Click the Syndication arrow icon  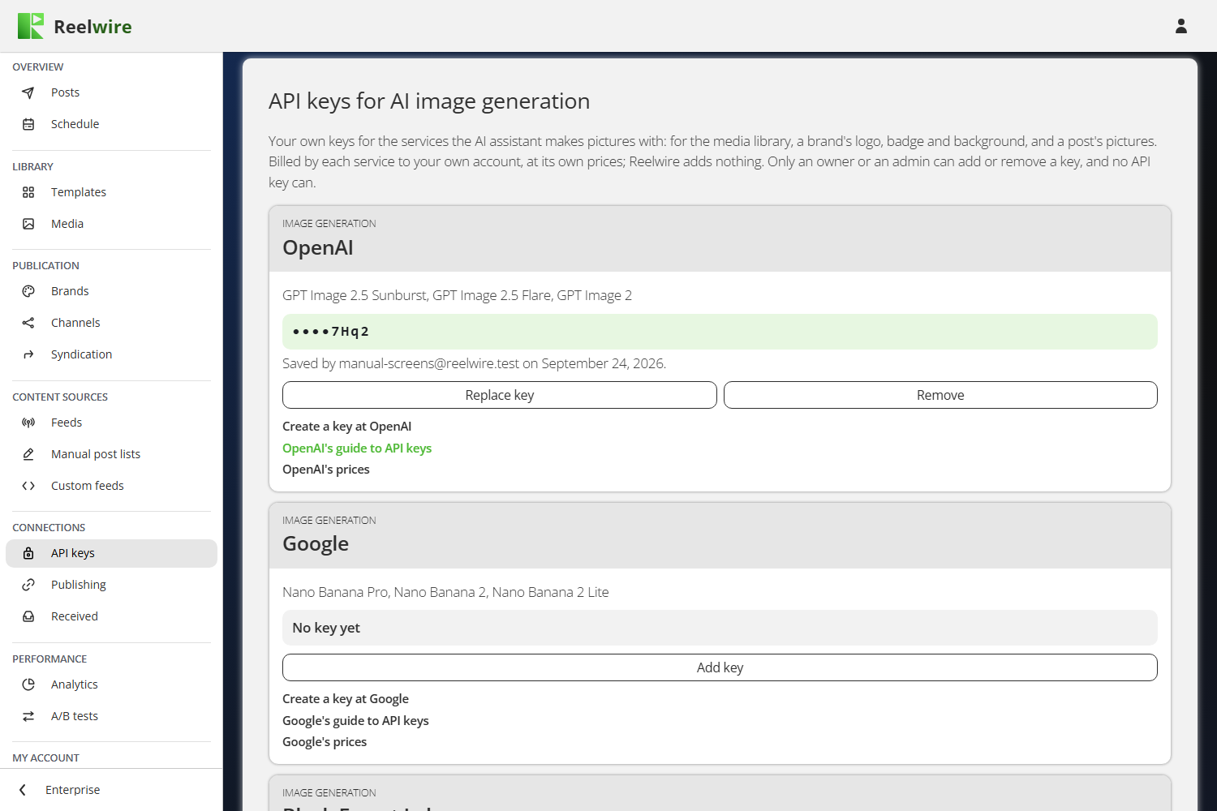point(28,354)
